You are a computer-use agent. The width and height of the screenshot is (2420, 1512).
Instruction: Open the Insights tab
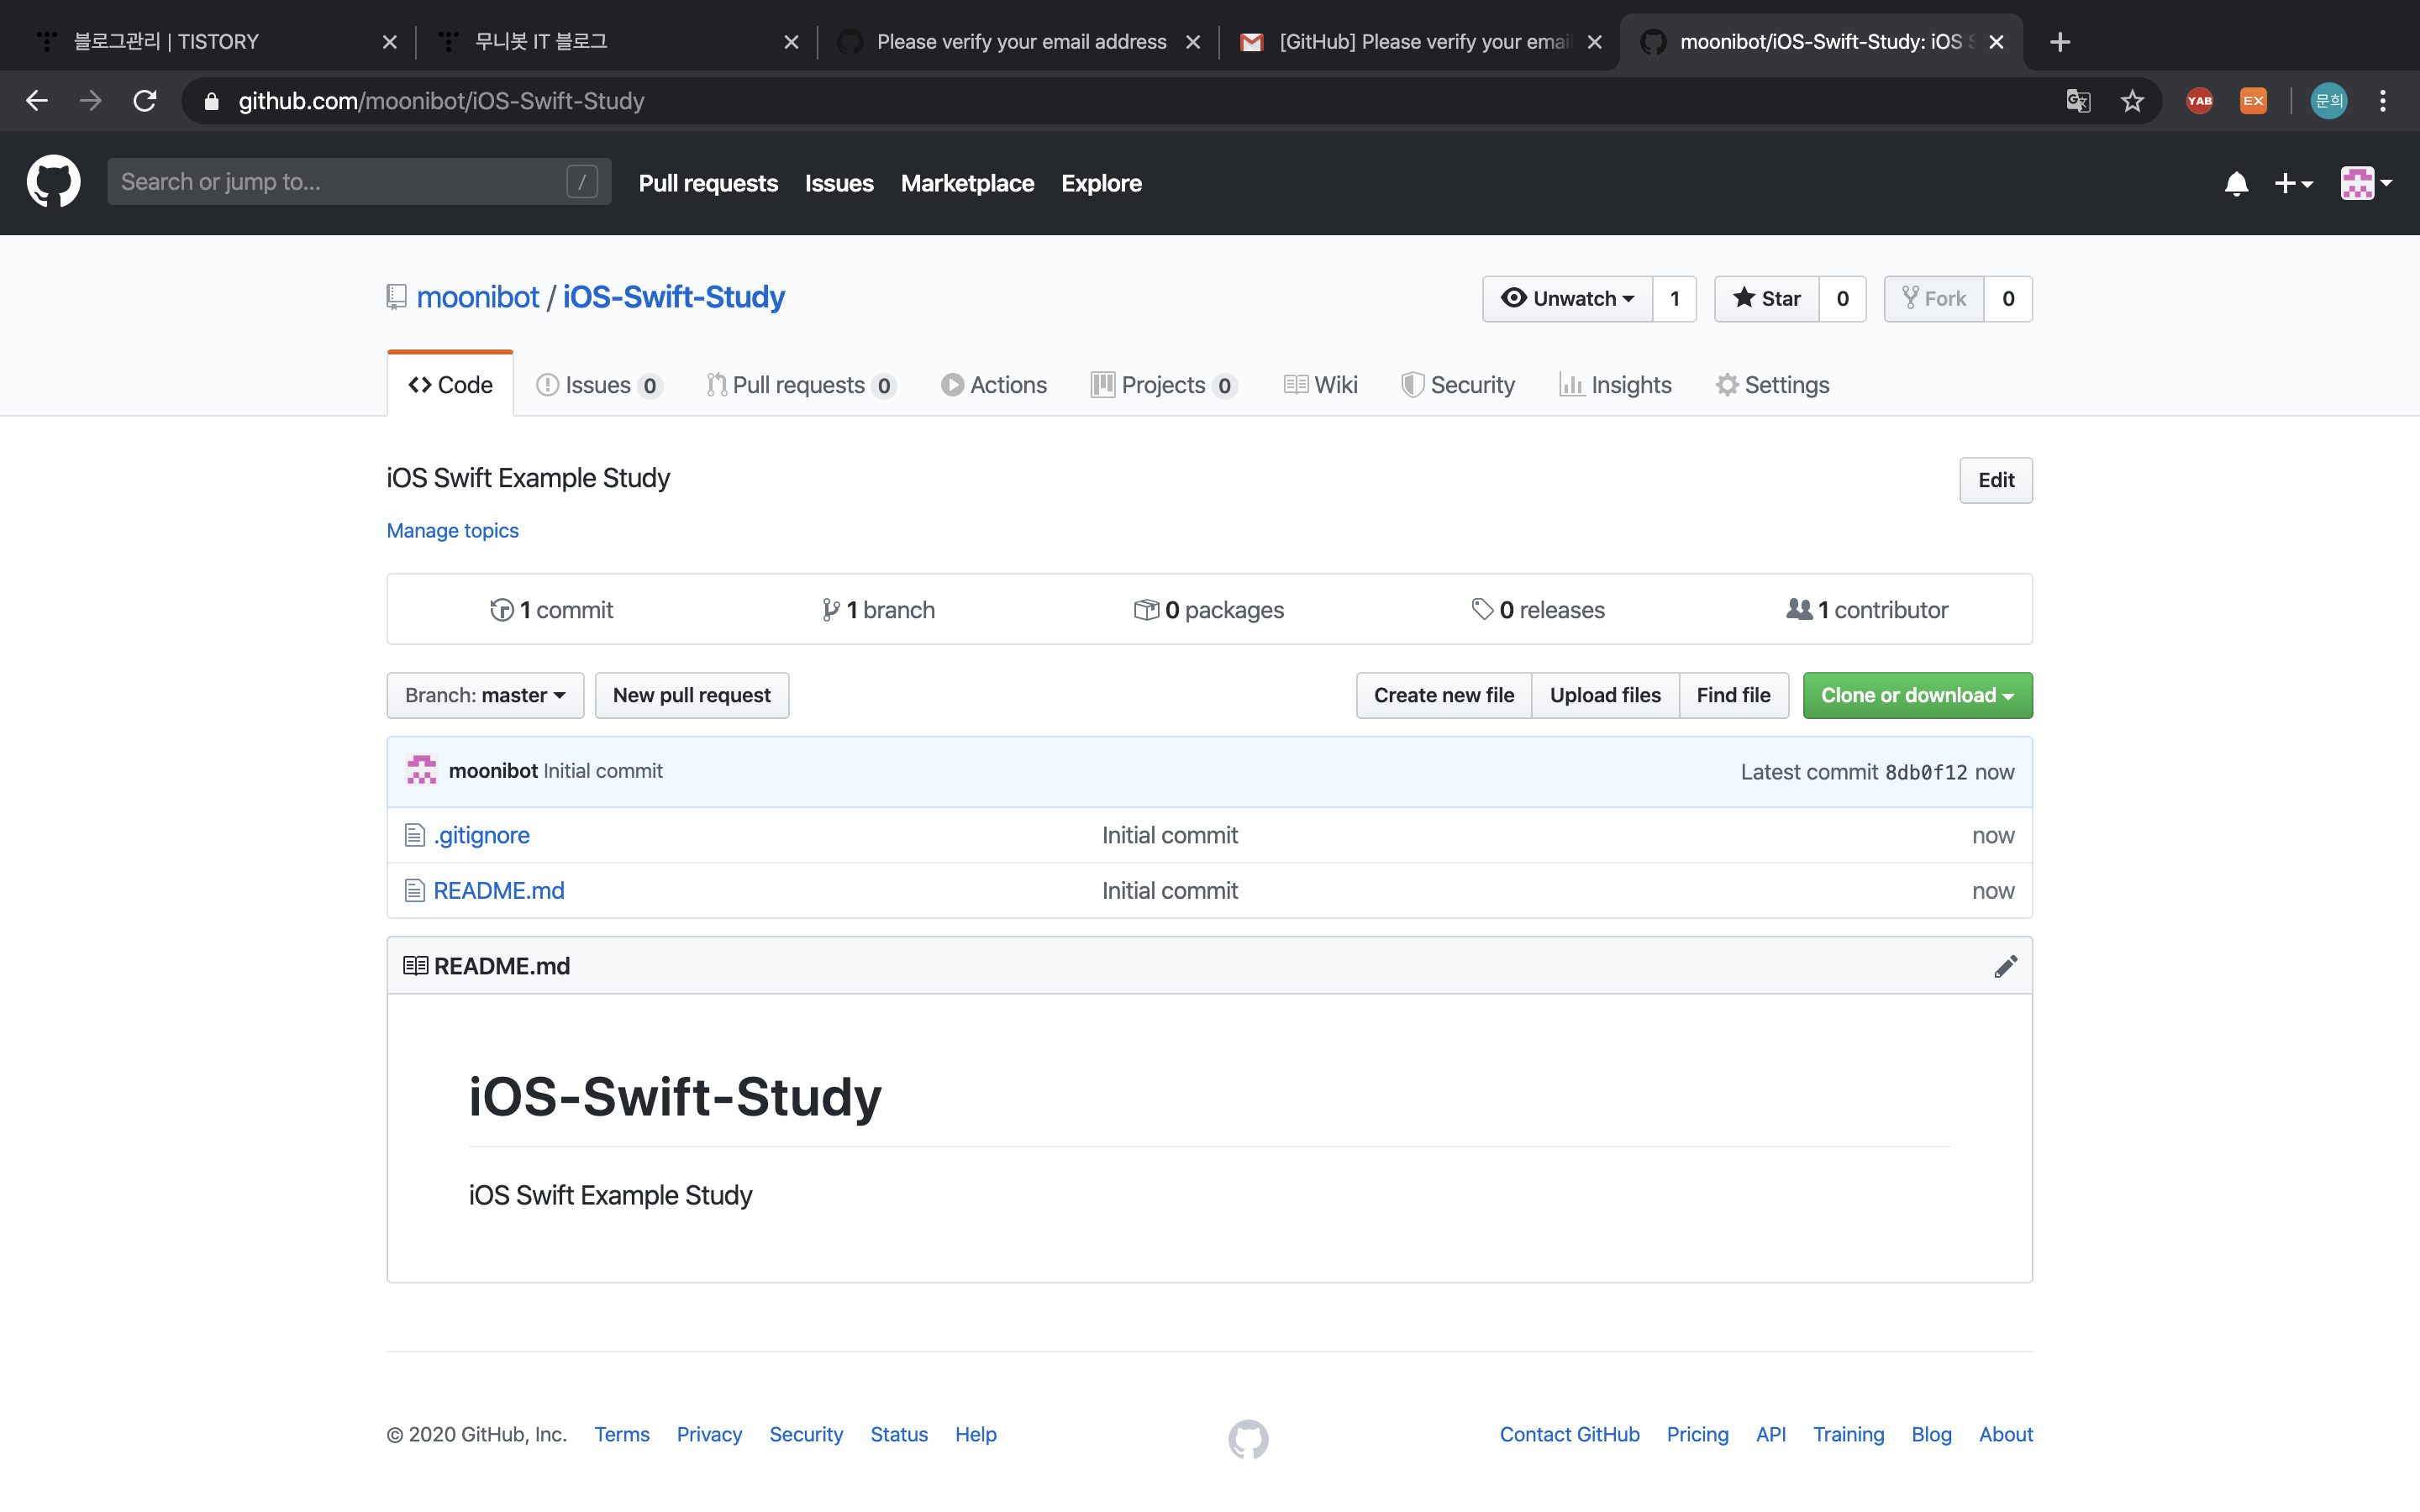[1615, 385]
